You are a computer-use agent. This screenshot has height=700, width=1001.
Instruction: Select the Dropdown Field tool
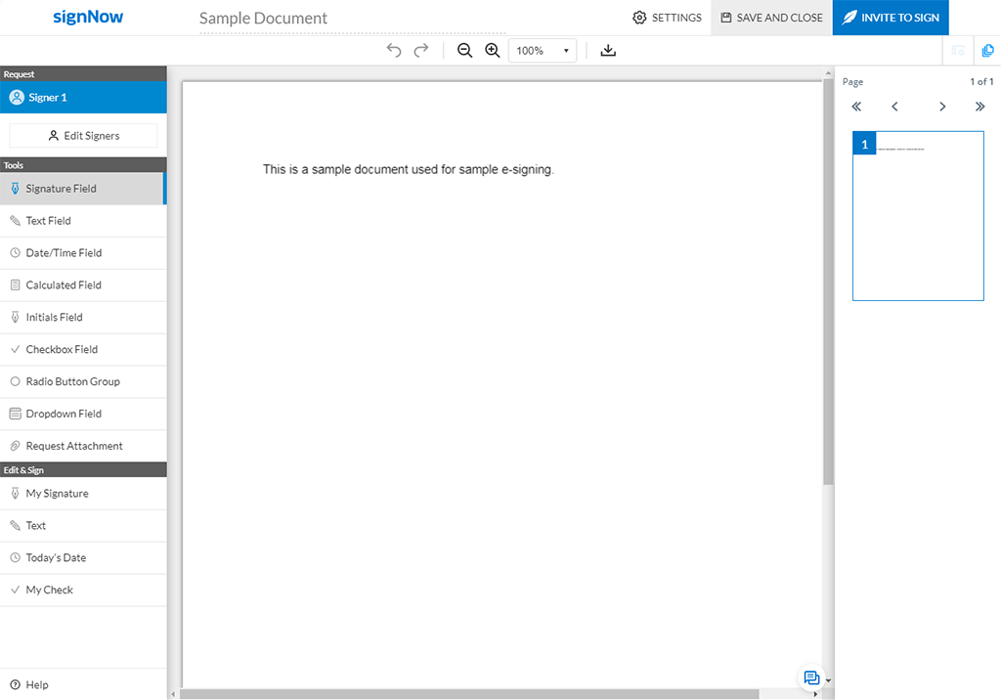point(61,414)
